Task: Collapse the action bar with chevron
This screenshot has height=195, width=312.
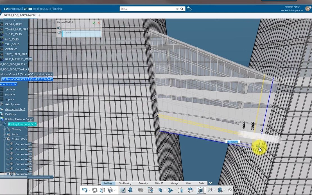Action: (211, 183)
